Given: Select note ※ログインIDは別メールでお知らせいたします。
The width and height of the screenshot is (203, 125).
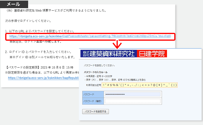Looking at the screenshot, I should click(x=42, y=57).
